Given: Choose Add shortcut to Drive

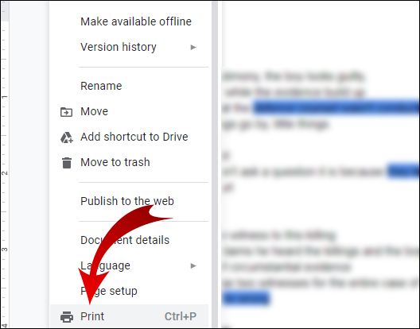Looking at the screenshot, I should pos(134,137).
